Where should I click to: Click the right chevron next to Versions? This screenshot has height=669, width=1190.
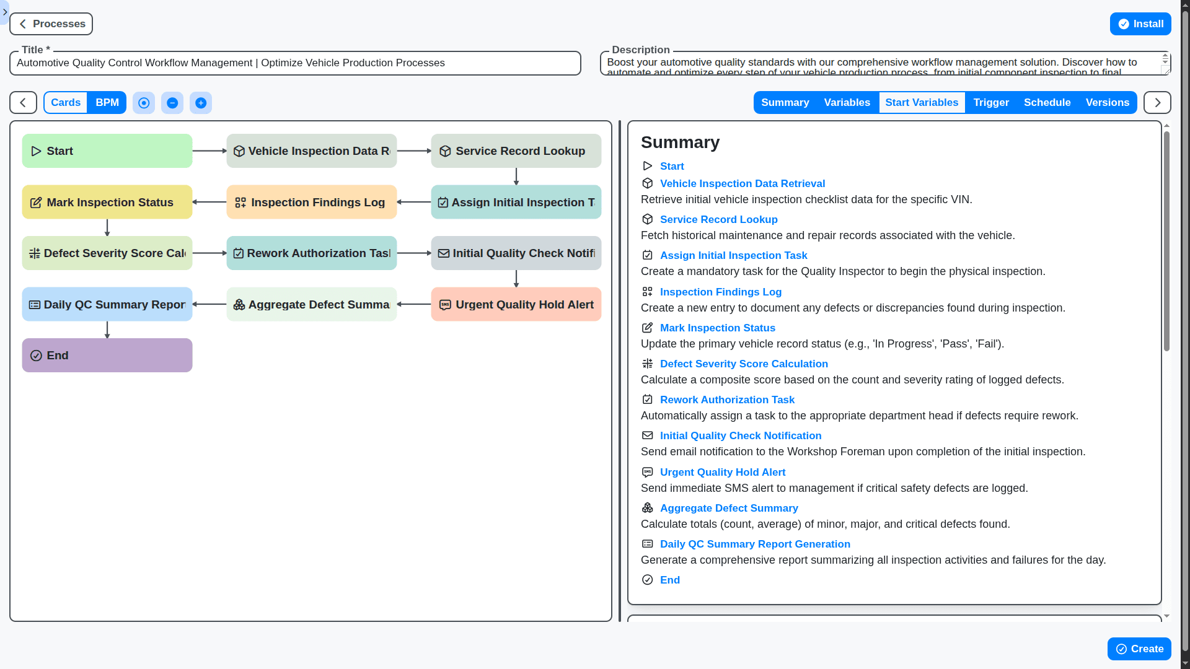[1157, 102]
